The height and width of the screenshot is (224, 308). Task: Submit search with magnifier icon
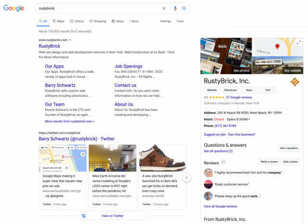point(184,8)
